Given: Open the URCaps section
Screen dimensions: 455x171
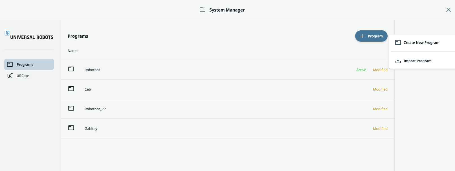Looking at the screenshot, I should coord(23,76).
